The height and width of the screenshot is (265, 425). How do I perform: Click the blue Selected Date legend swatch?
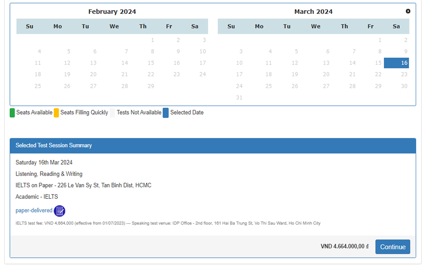(x=165, y=113)
